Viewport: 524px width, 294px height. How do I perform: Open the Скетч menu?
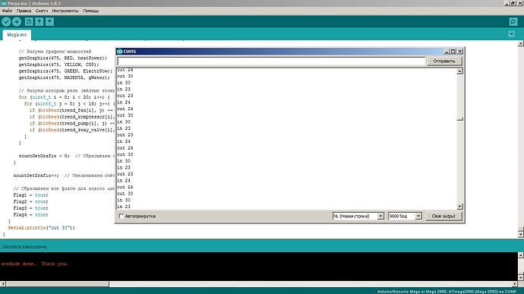[42, 11]
